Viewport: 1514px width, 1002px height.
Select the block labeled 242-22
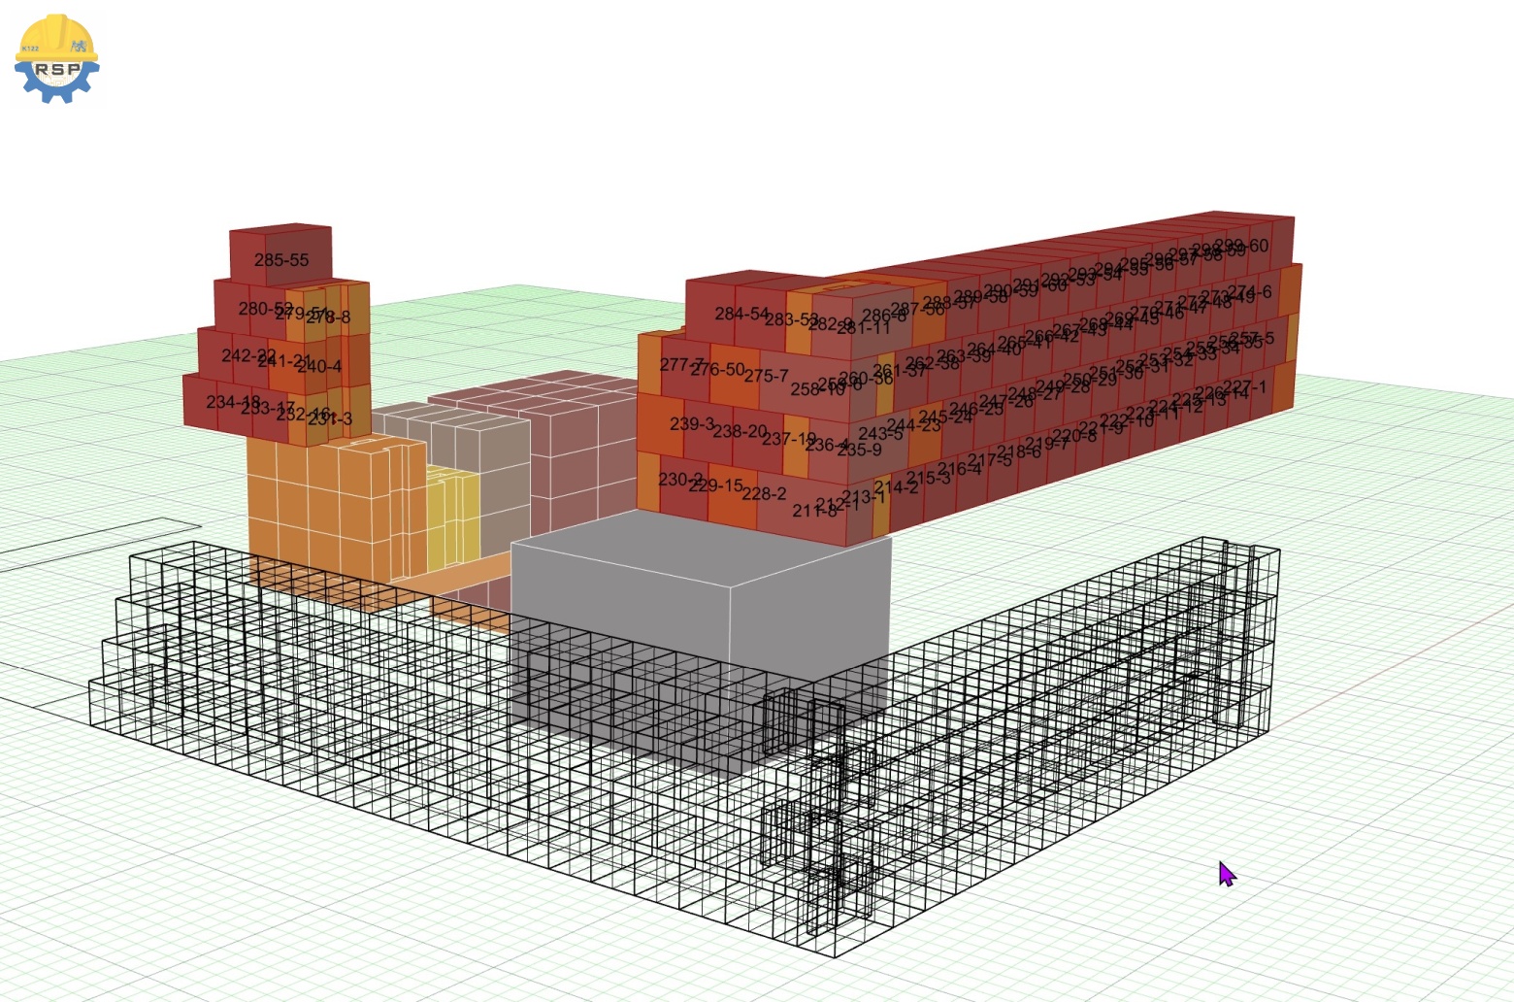tap(248, 356)
